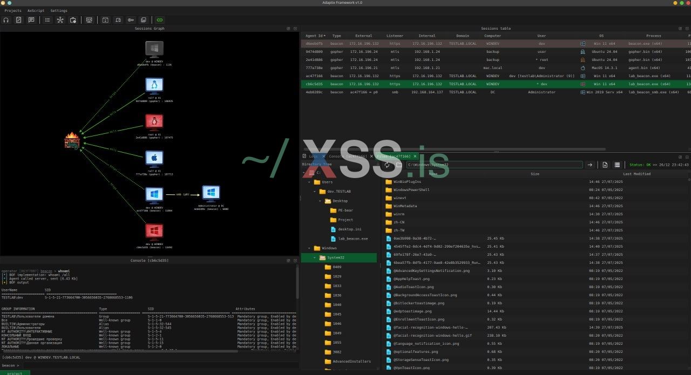
Task: Open the Listeners headphones toolbar icon
Action: 6,20
